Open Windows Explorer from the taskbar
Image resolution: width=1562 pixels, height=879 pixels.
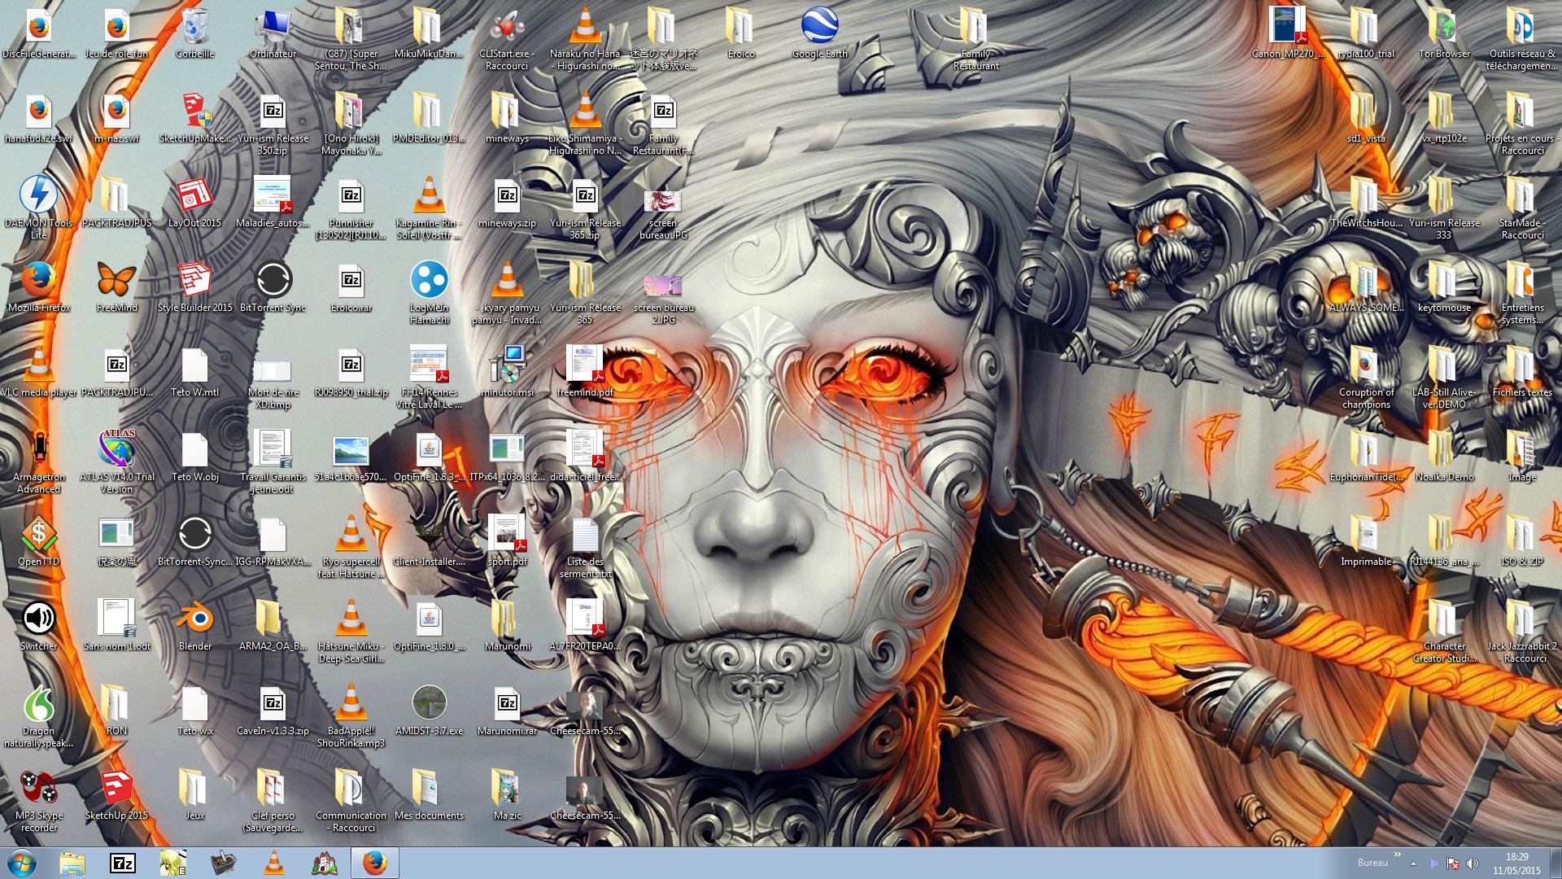pos(72,863)
